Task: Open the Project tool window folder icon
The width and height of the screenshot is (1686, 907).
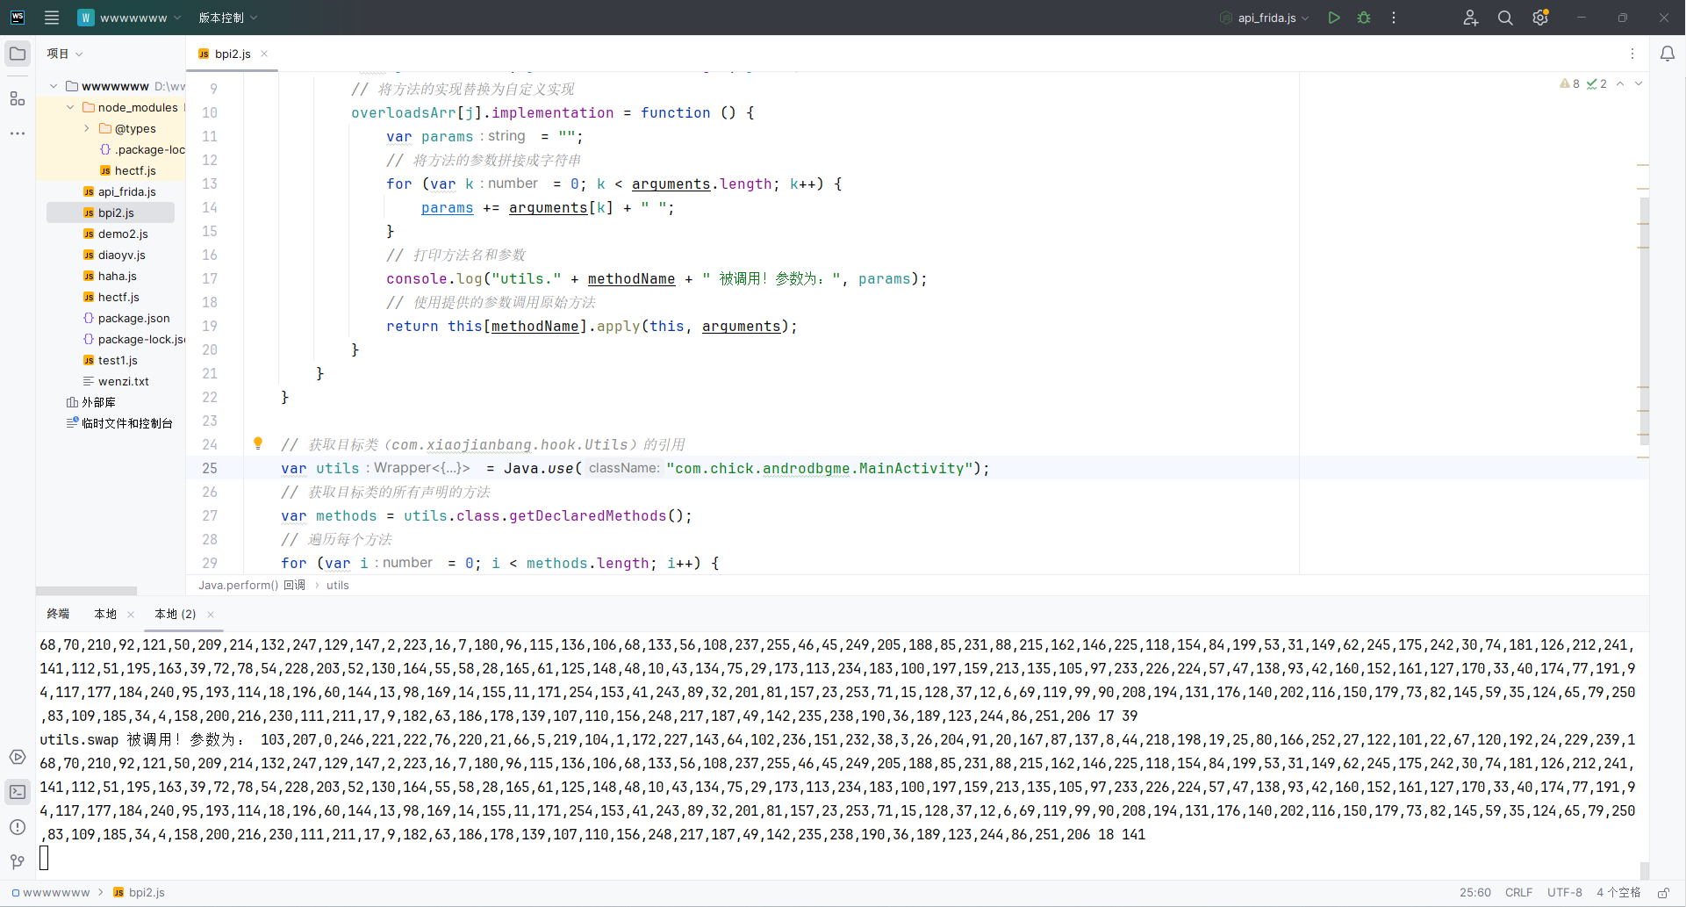Action: (x=18, y=54)
